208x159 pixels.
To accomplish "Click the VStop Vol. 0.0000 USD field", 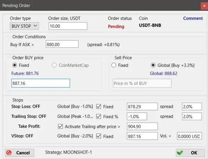I will tap(189, 136).
